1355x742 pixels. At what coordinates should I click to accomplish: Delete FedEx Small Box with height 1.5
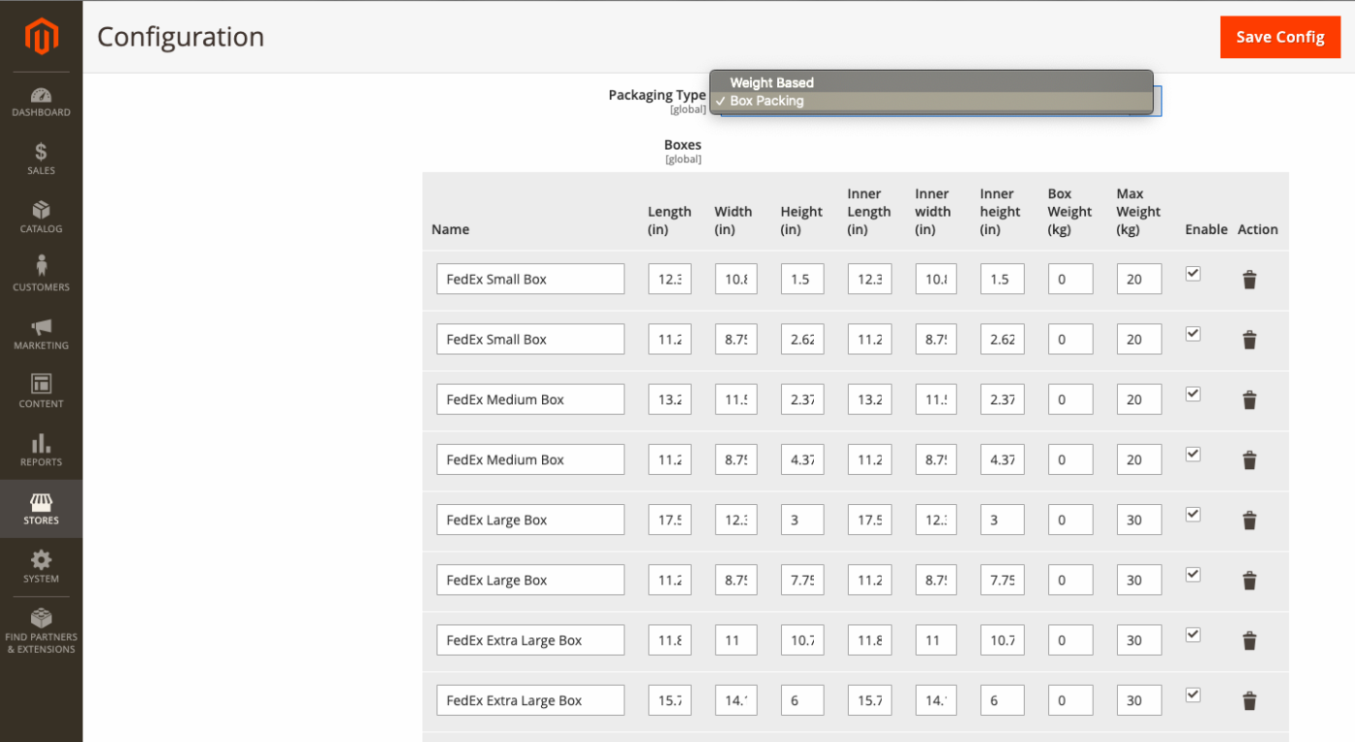(1250, 281)
